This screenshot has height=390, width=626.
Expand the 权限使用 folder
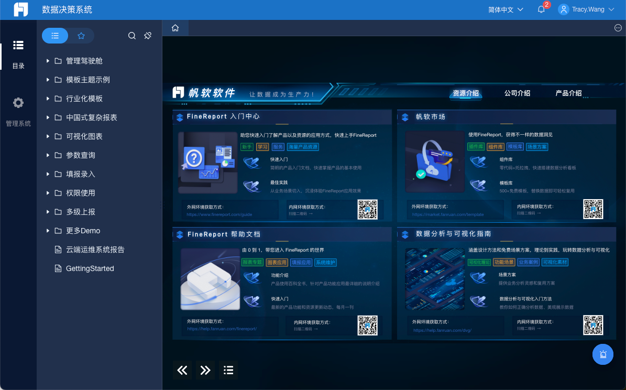48,193
